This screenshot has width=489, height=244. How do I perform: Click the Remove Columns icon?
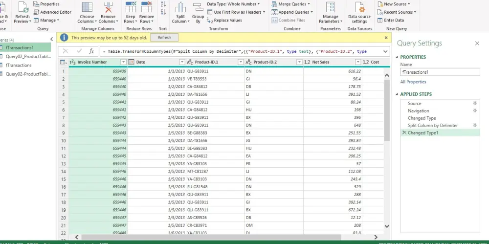[x=108, y=7]
